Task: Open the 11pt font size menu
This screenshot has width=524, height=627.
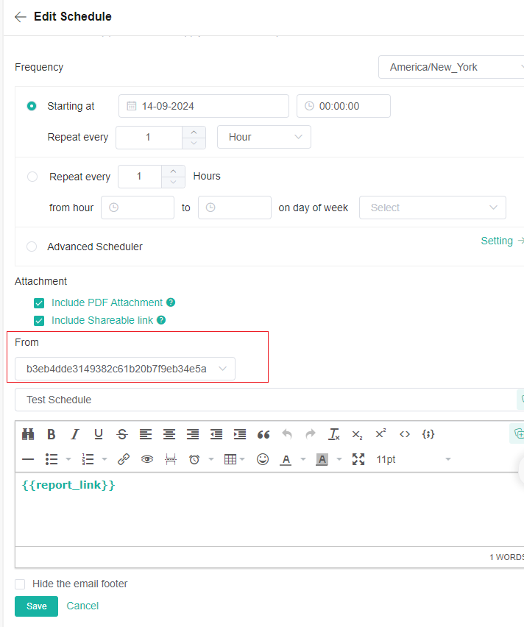Action: tap(412, 459)
